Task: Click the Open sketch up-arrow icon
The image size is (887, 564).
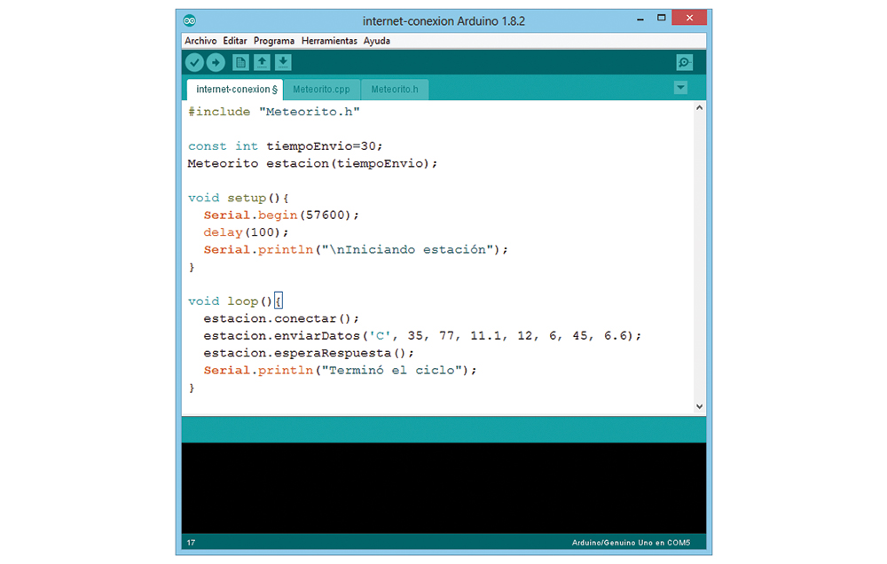Action: click(x=262, y=62)
